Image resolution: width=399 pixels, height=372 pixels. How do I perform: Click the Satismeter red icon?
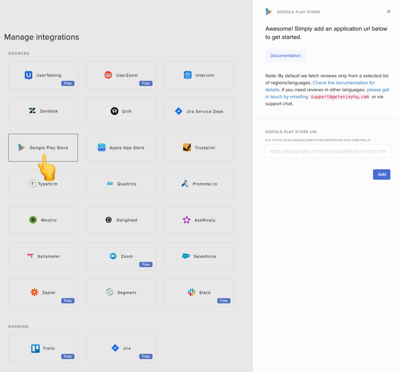30,256
